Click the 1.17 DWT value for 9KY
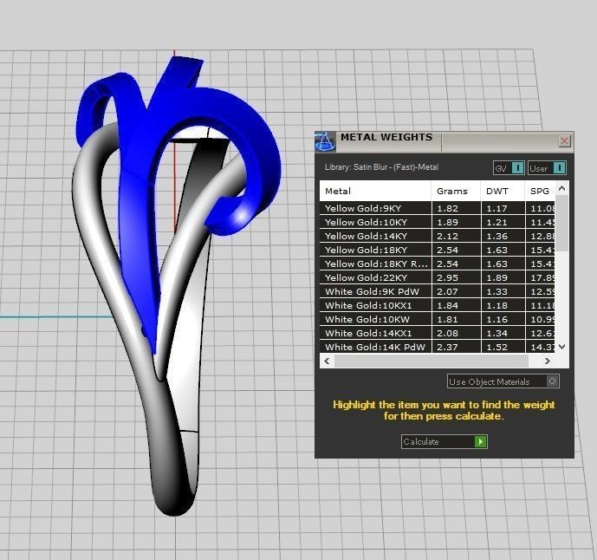The width and height of the screenshot is (597, 560). pos(496,208)
